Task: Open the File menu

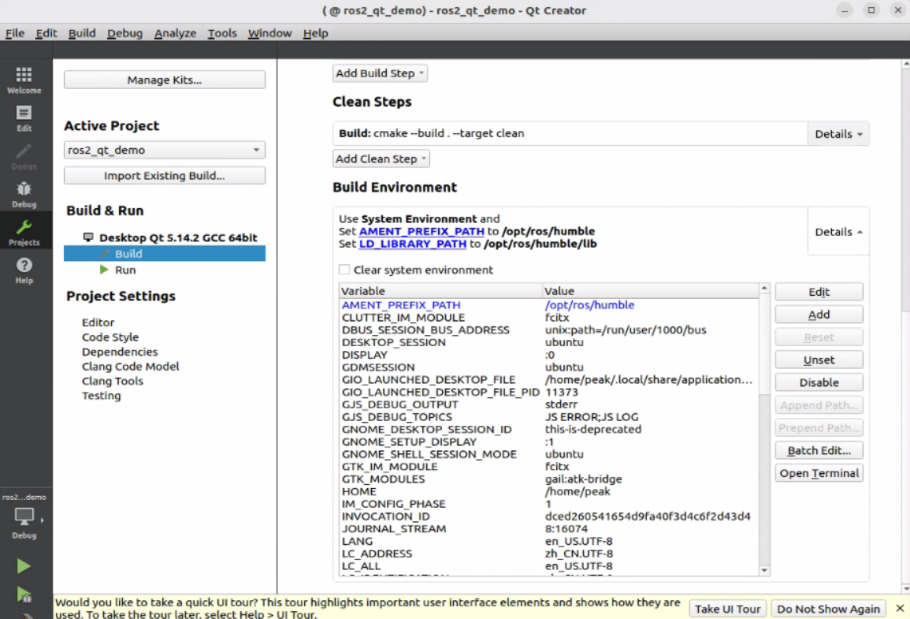Action: (x=14, y=33)
